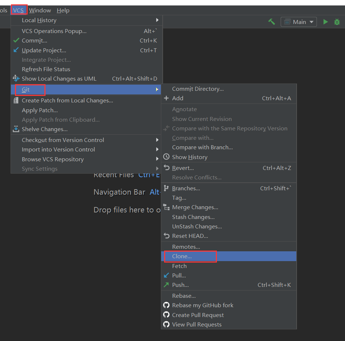345x341 pixels.
Task: Click the clock Show History icon
Action: click(x=166, y=157)
